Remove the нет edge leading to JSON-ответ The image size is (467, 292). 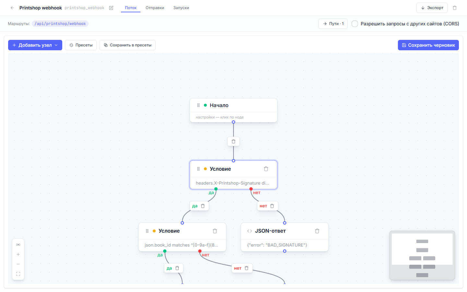point(272,206)
